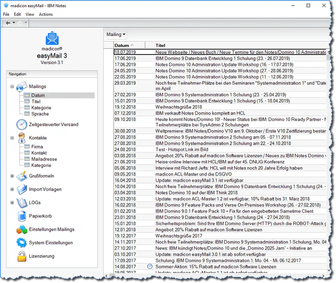Viewport: 336px width, 283px height.
Task: Select Kategorie under Kontakte
Action: (41, 165)
